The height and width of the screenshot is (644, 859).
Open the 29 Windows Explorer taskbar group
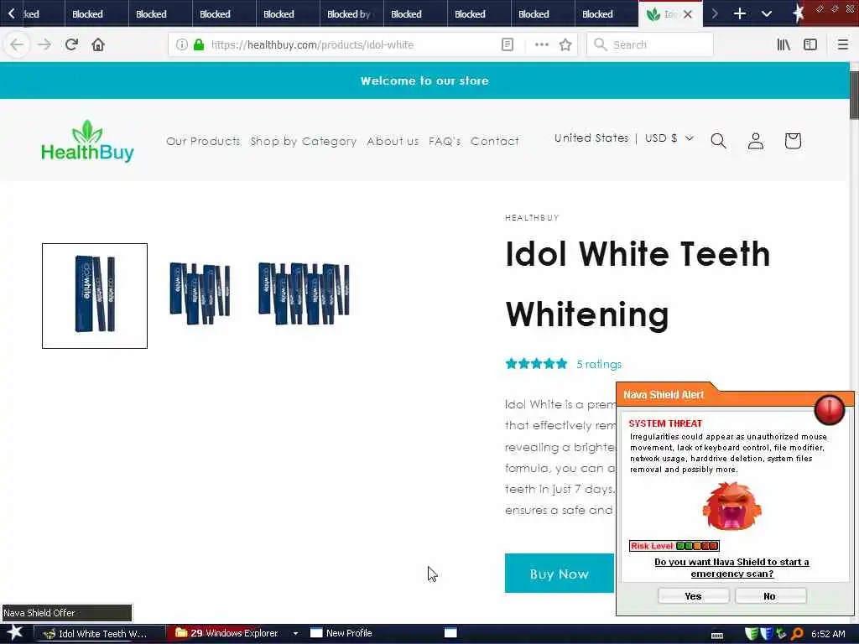[x=227, y=633]
